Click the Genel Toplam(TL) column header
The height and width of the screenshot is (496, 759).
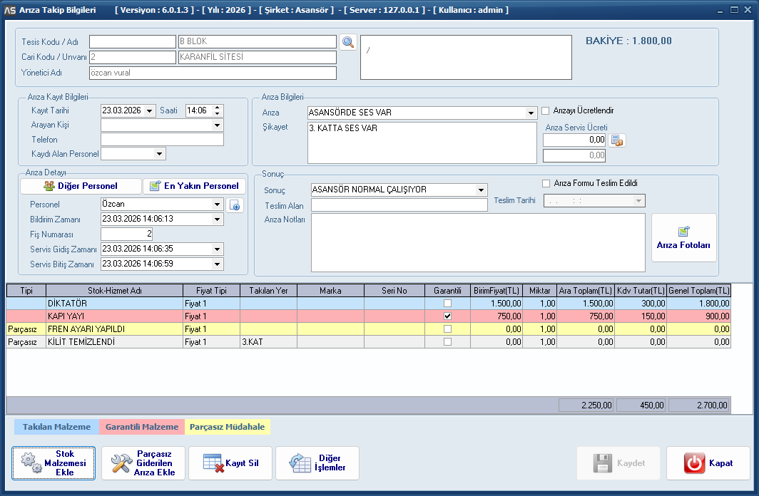(699, 291)
